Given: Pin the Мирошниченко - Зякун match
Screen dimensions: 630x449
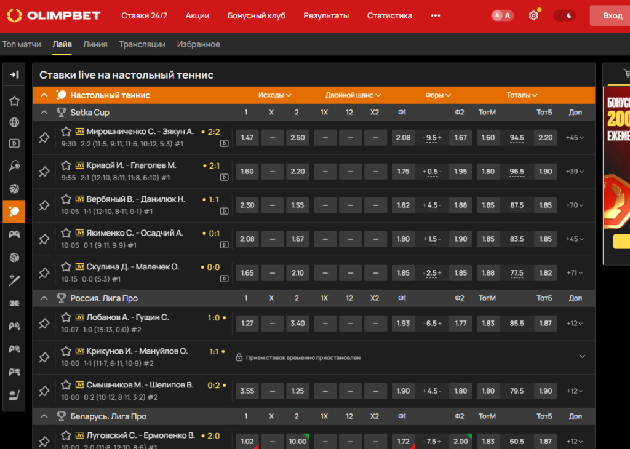Looking at the screenshot, I should pos(44,138).
